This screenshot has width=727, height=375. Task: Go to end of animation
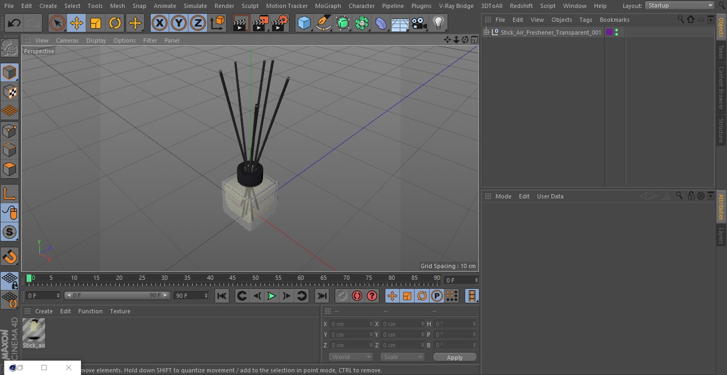(322, 296)
